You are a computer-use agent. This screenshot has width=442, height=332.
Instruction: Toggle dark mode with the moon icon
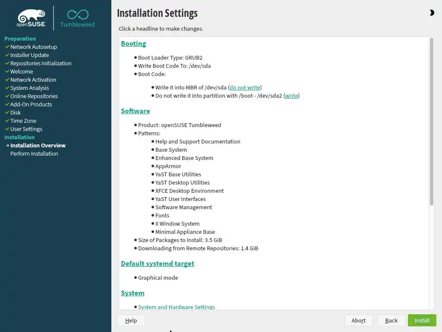pos(432,13)
